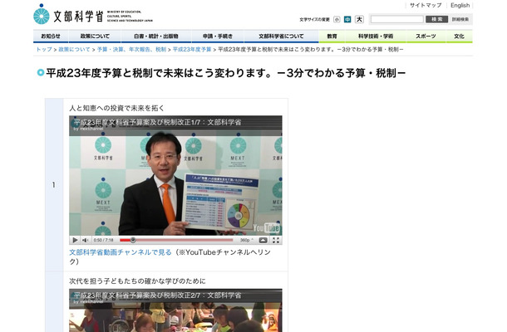Open the サイトマップ link

point(426,5)
